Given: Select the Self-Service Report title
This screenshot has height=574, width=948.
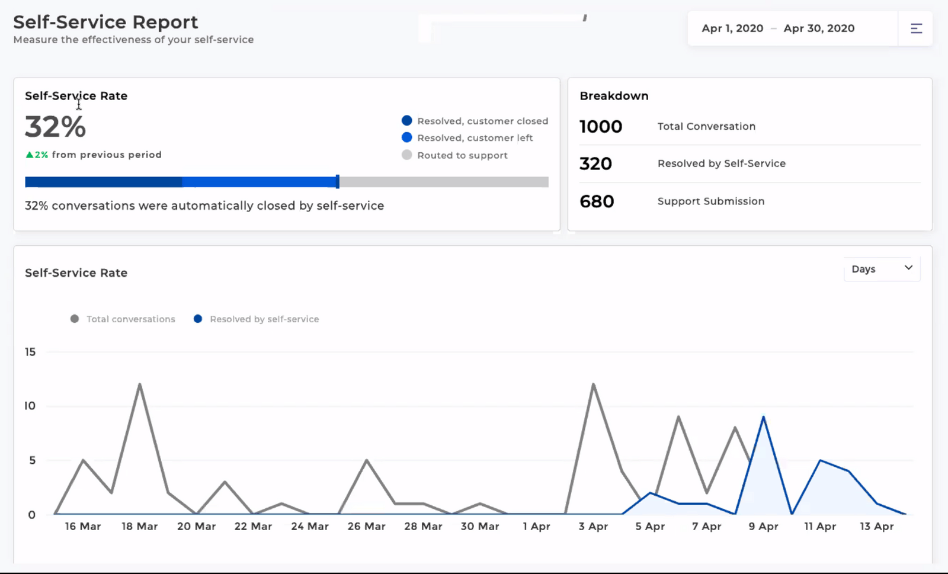Looking at the screenshot, I should tap(105, 22).
